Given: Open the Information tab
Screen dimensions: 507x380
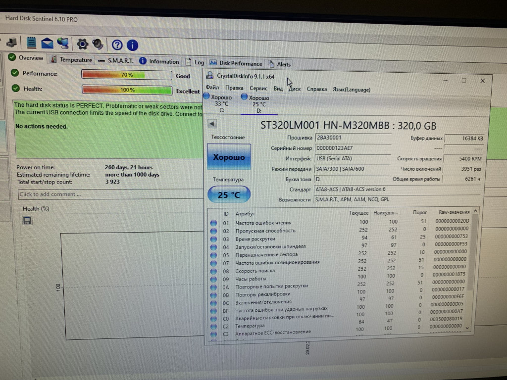Looking at the screenshot, I should point(159,61).
